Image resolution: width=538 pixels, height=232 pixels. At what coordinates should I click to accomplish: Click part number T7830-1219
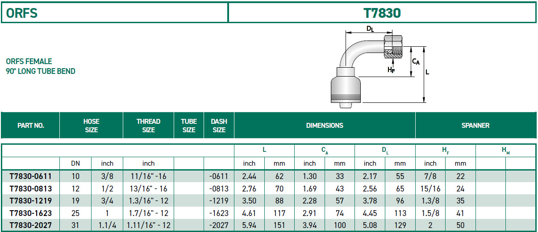coord(30,201)
